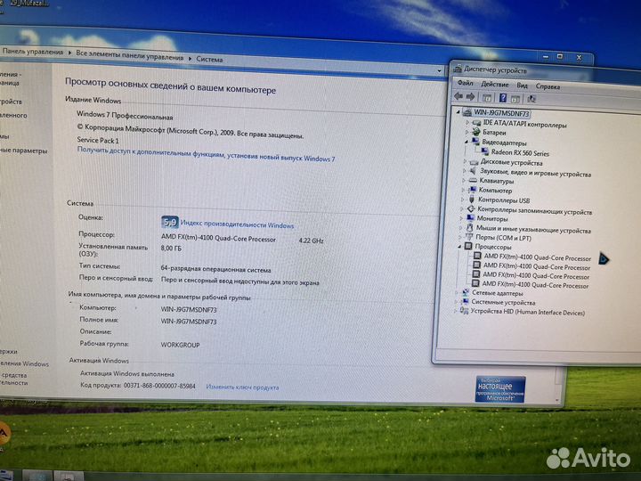Open the Справка menu
Viewport: 641px width, 481px height.
click(x=548, y=86)
